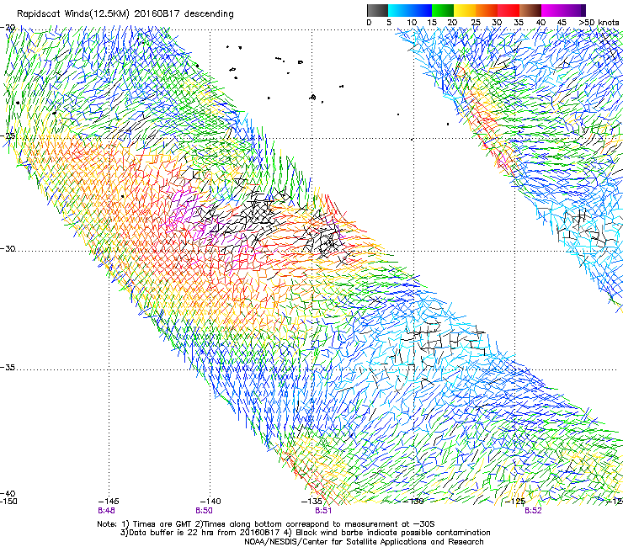Click the NOAA/NESDIS credit line
The image size is (623, 547).
click(x=364, y=542)
